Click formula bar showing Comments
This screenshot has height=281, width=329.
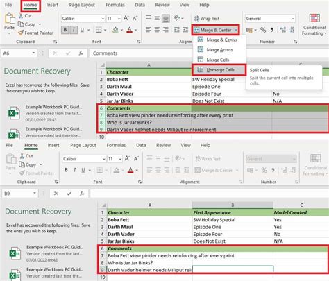[208, 53]
